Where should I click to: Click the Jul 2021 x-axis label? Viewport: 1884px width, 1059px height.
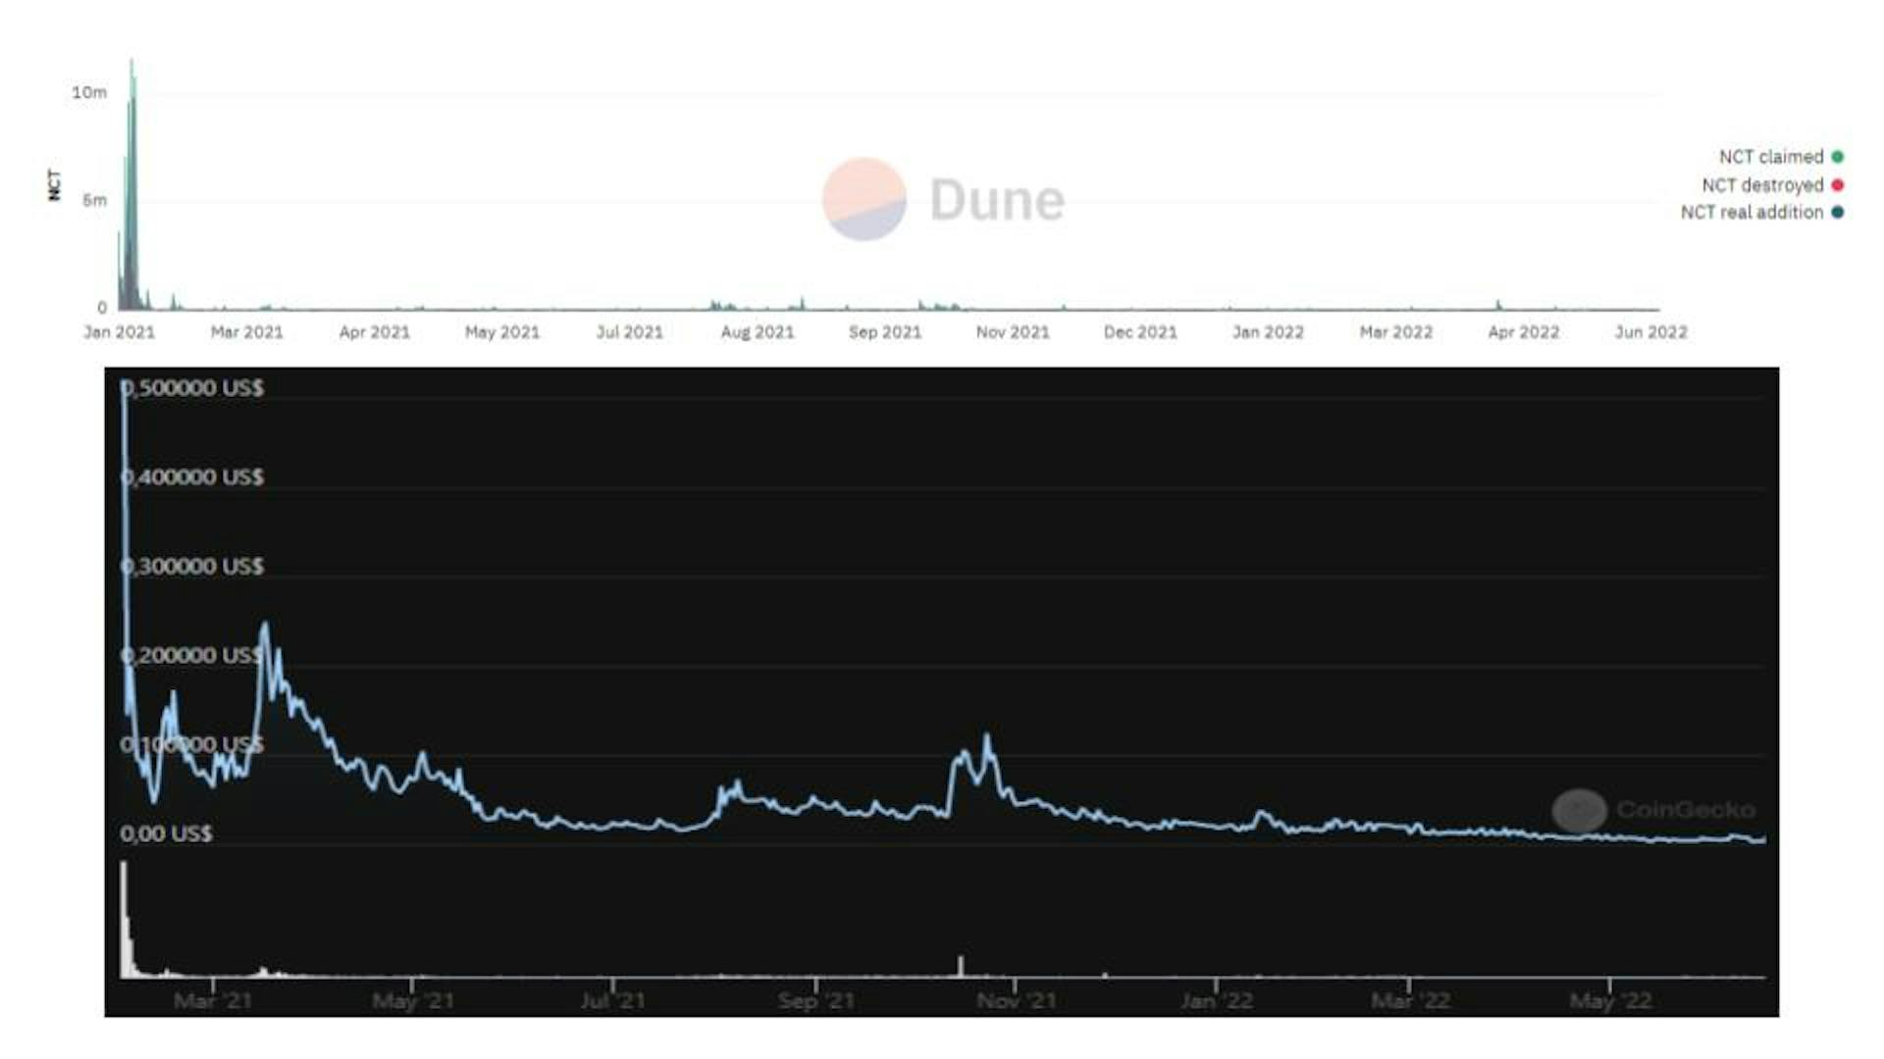(x=630, y=332)
